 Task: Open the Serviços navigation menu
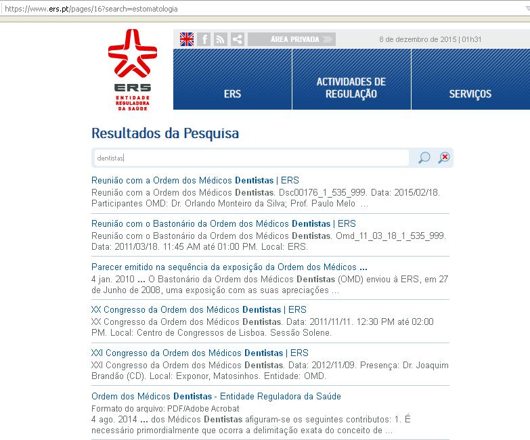(x=470, y=79)
